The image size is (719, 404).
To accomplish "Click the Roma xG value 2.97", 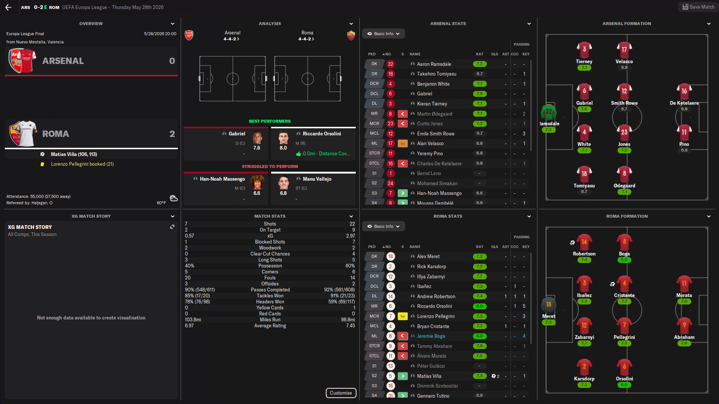I will pos(351,236).
